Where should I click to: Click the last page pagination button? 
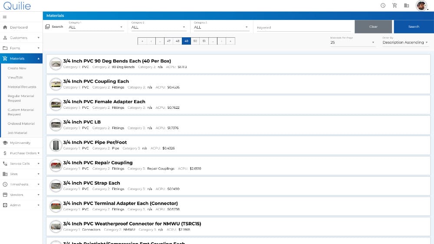coord(230,41)
